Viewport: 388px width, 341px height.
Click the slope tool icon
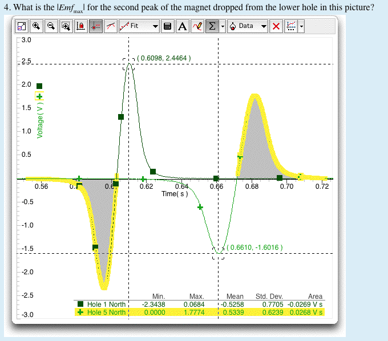[111, 26]
